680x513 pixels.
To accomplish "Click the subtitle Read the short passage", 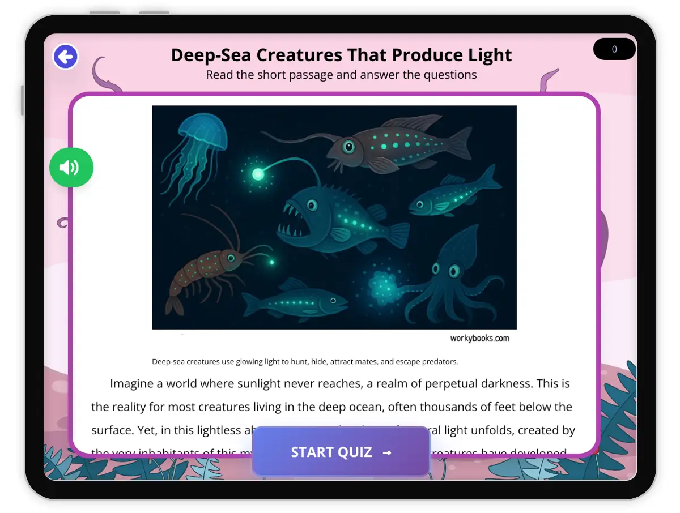I will point(341,75).
